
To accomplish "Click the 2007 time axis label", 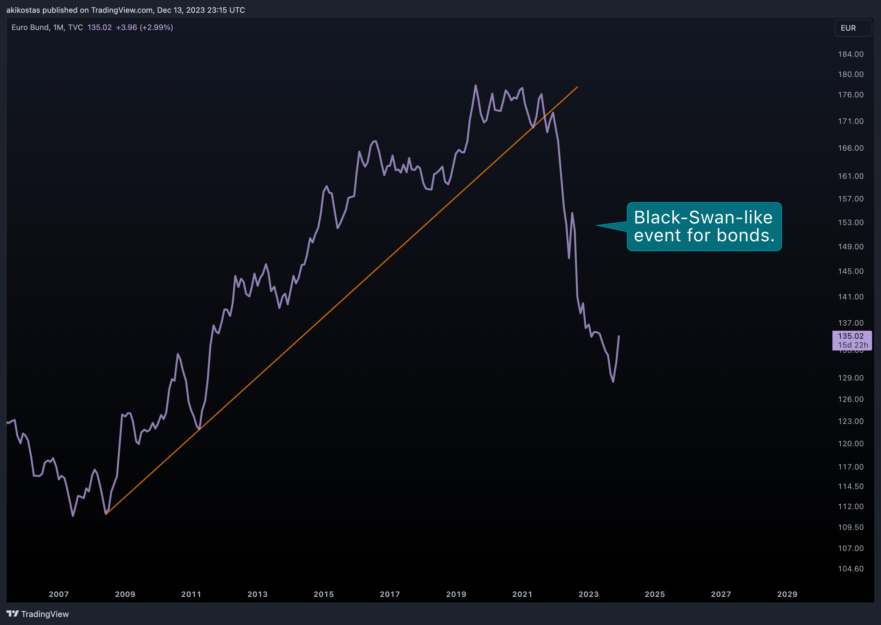I will [x=58, y=594].
